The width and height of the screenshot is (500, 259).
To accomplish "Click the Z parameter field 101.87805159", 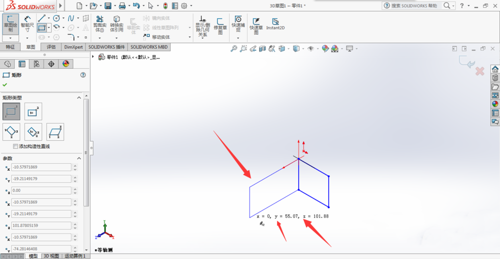I will (x=41, y=226).
